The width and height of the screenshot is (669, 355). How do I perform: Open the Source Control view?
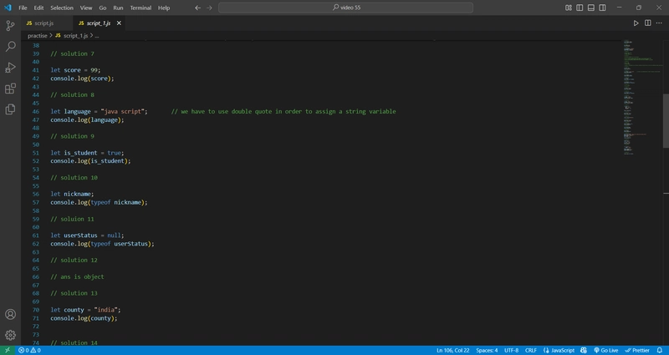[x=10, y=26]
